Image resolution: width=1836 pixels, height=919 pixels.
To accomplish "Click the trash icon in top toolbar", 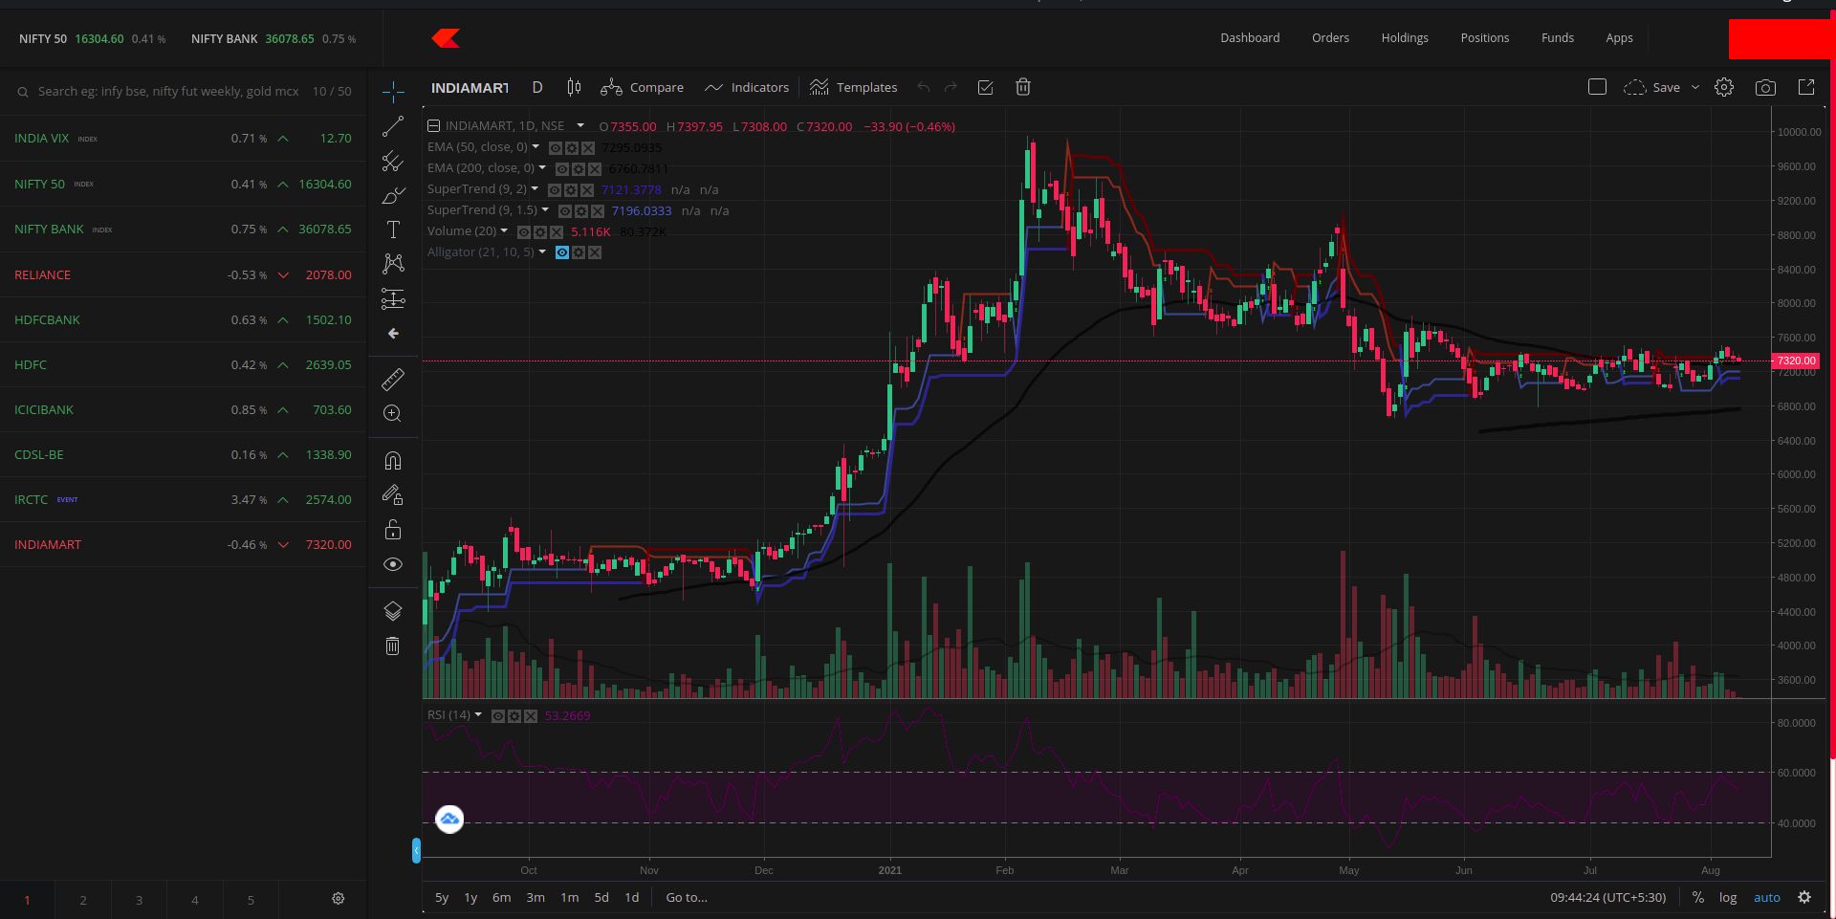I will (x=1023, y=87).
